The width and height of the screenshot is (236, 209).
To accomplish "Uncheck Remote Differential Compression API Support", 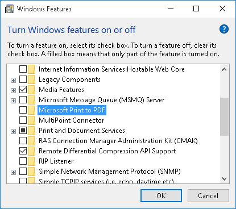I will click(23, 151).
